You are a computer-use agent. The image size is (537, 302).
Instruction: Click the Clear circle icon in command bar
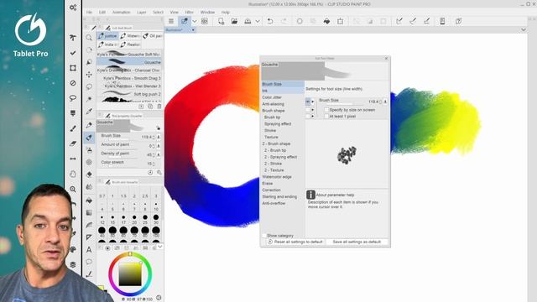[300, 21]
